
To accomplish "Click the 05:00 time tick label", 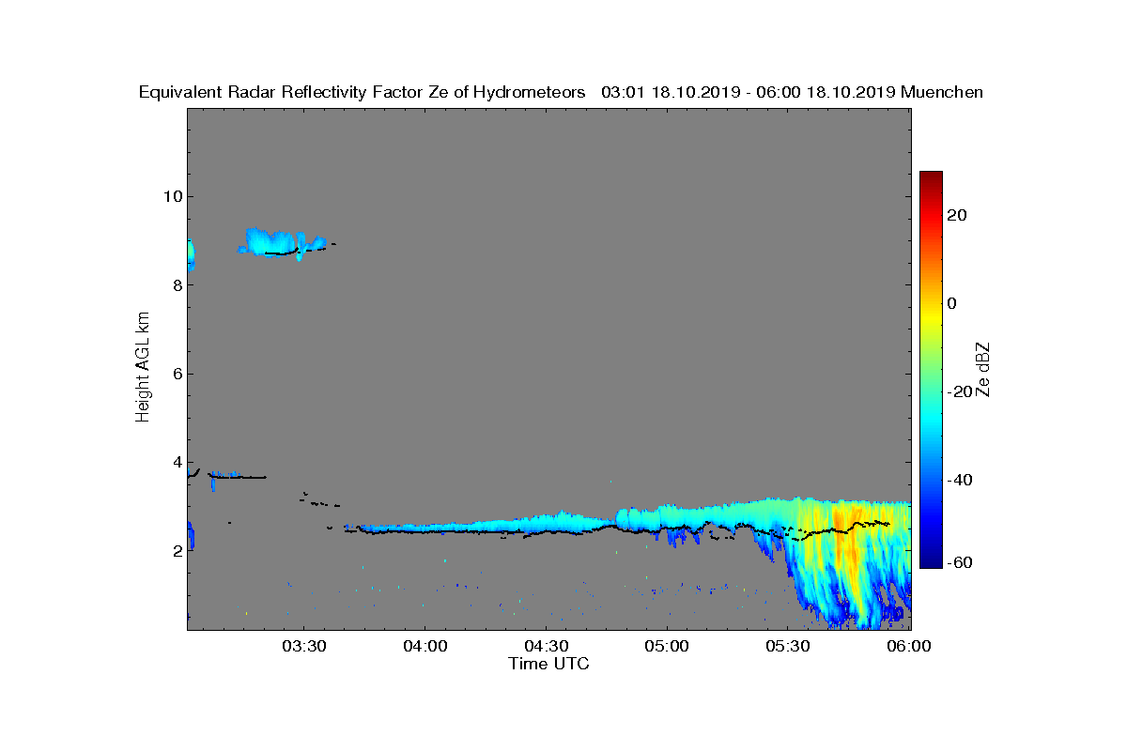I will coord(668,646).
